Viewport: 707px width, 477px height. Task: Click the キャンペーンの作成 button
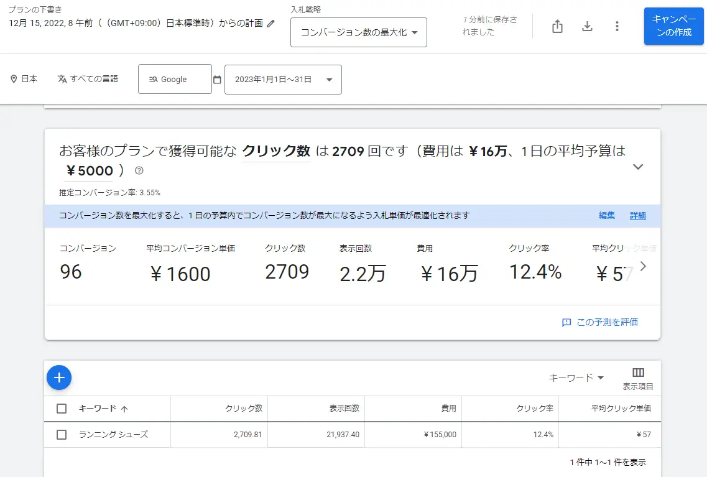[x=673, y=26]
